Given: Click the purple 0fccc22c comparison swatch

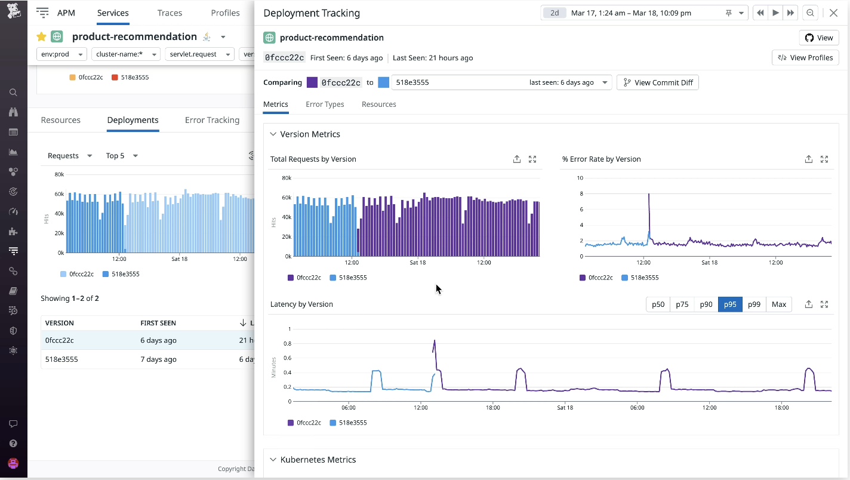Looking at the screenshot, I should (312, 82).
